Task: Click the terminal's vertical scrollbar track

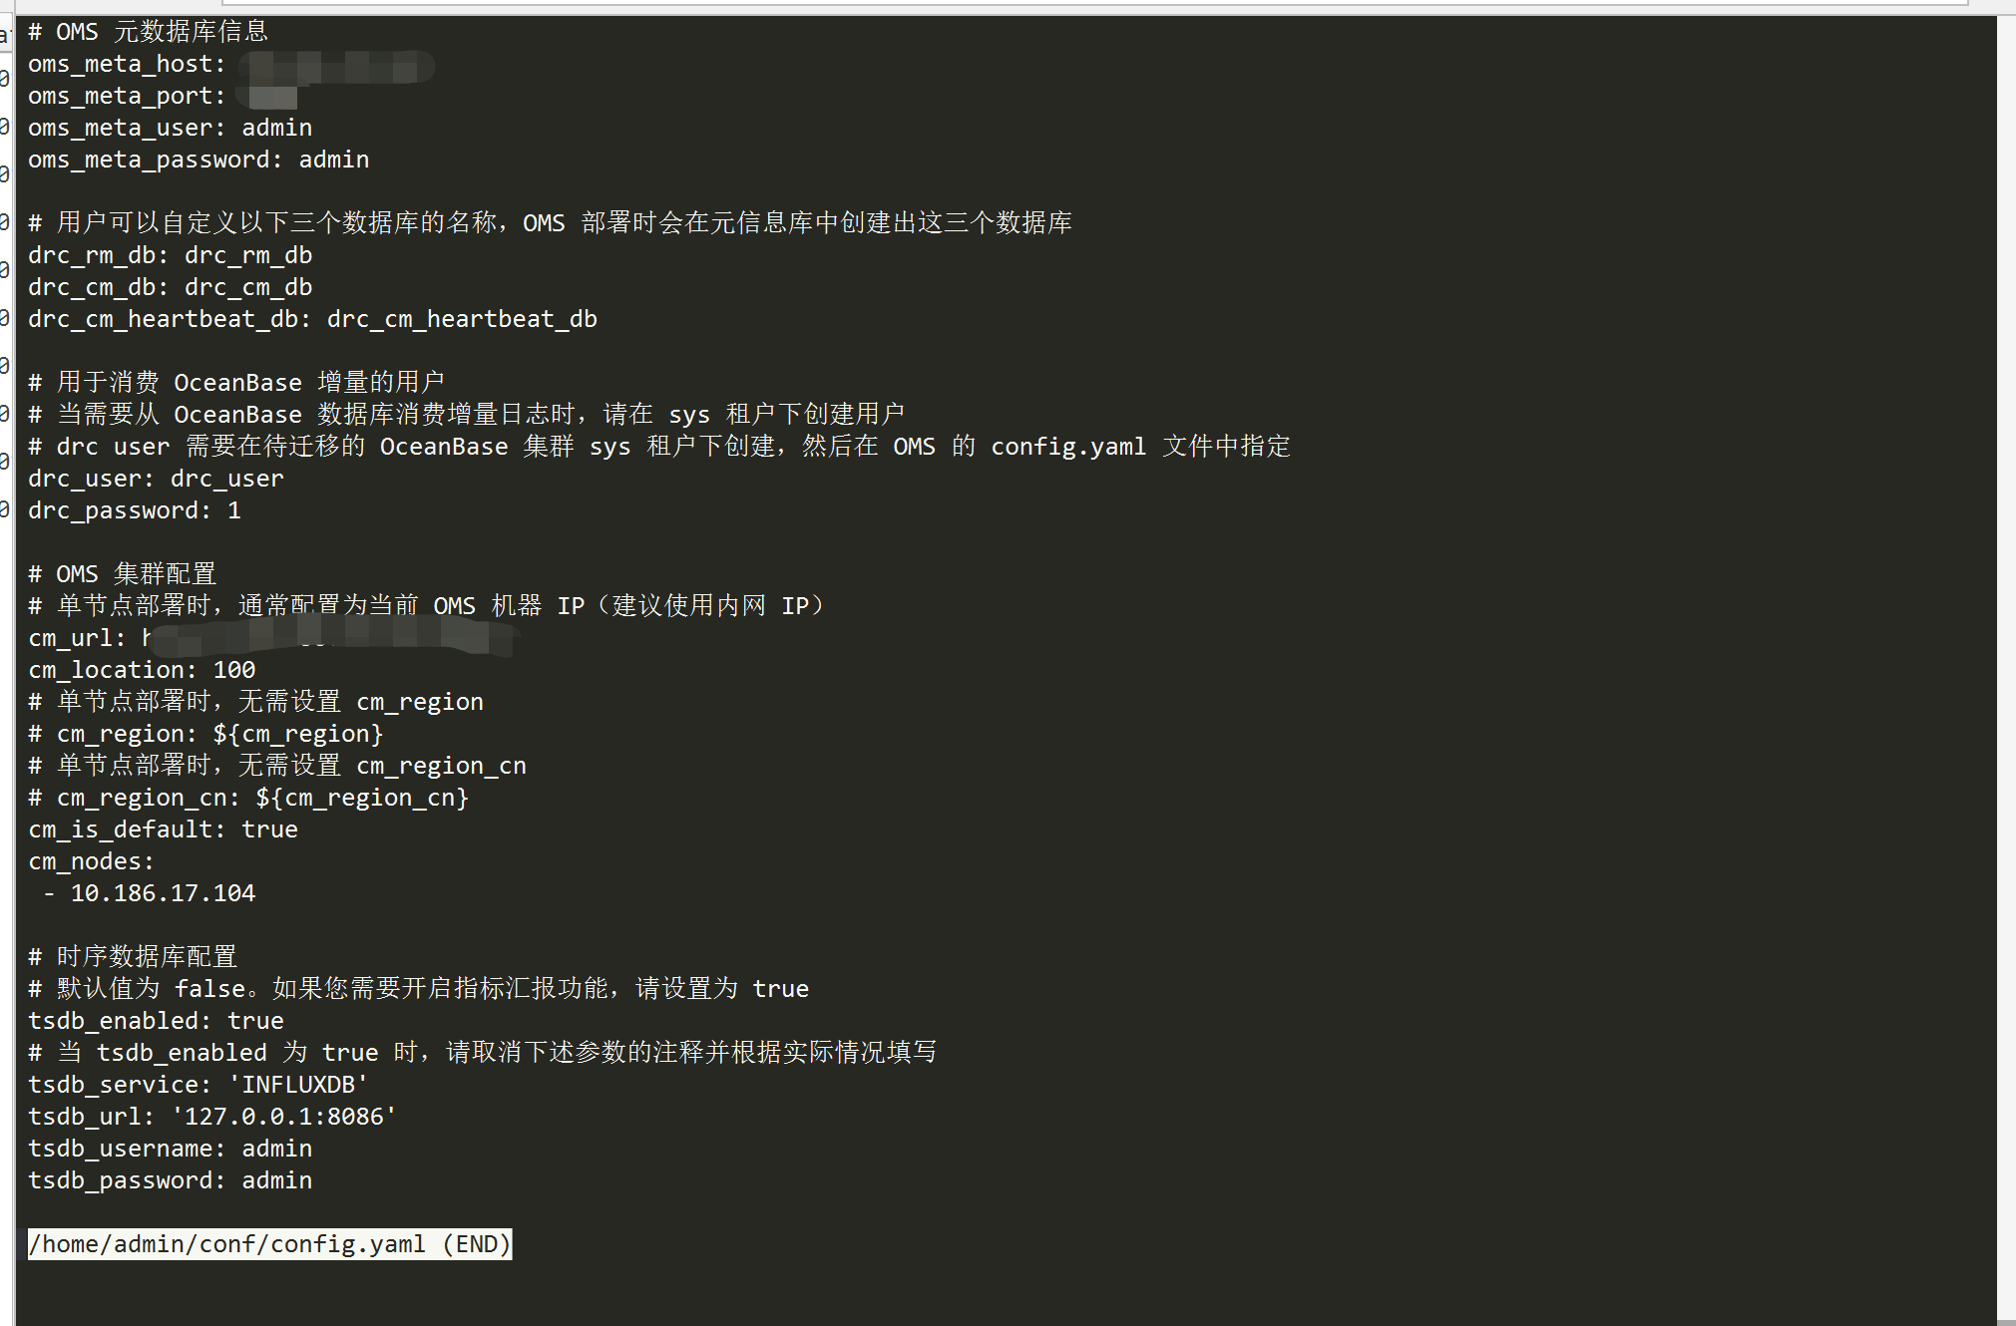Action: pyautogui.click(x=2006, y=668)
